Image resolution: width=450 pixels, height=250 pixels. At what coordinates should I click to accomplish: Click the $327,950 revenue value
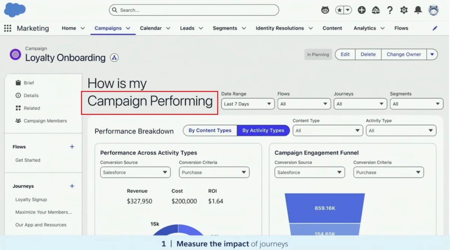pyautogui.click(x=139, y=201)
